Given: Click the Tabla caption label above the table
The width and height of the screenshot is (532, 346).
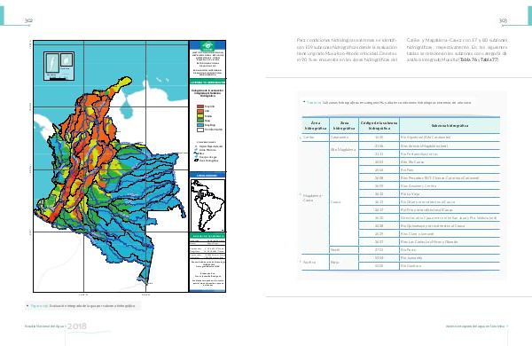Looking at the screenshot, I should (x=314, y=102).
